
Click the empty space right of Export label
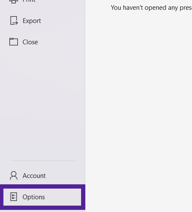point(63,21)
